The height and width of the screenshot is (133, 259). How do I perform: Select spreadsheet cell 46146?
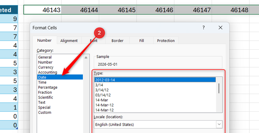click(155, 10)
